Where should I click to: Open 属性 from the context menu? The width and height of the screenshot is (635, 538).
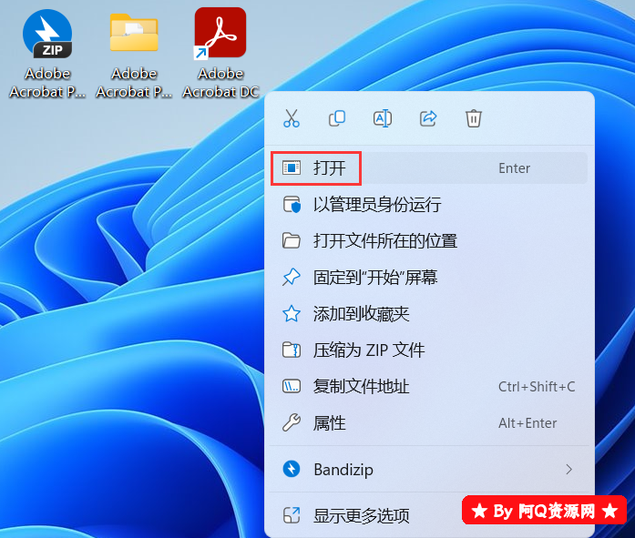pyautogui.click(x=429, y=423)
